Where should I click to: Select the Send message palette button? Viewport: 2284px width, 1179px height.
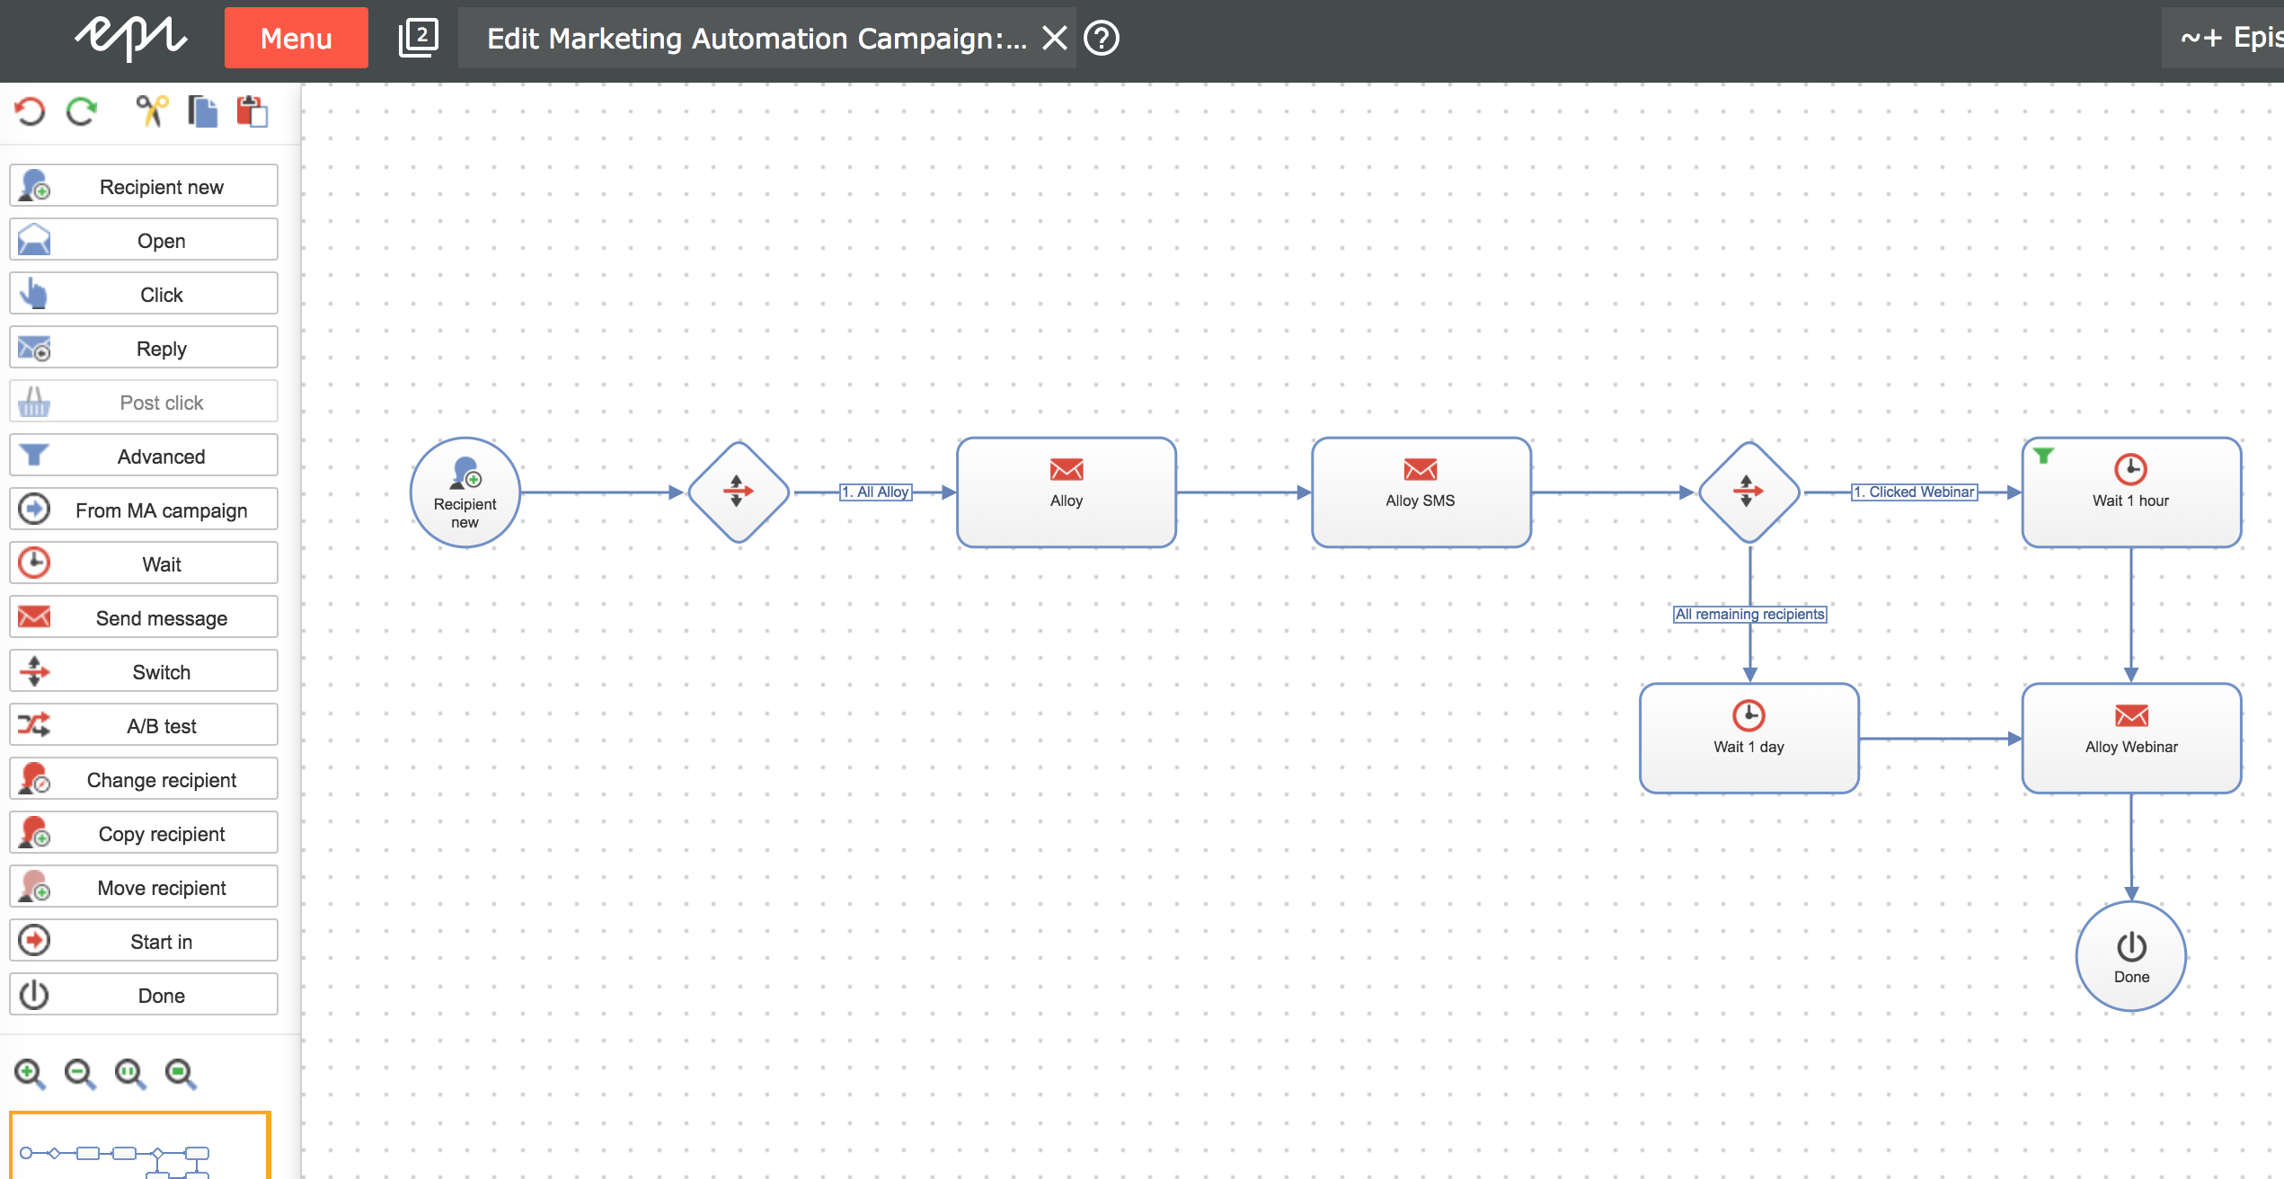[x=144, y=617]
